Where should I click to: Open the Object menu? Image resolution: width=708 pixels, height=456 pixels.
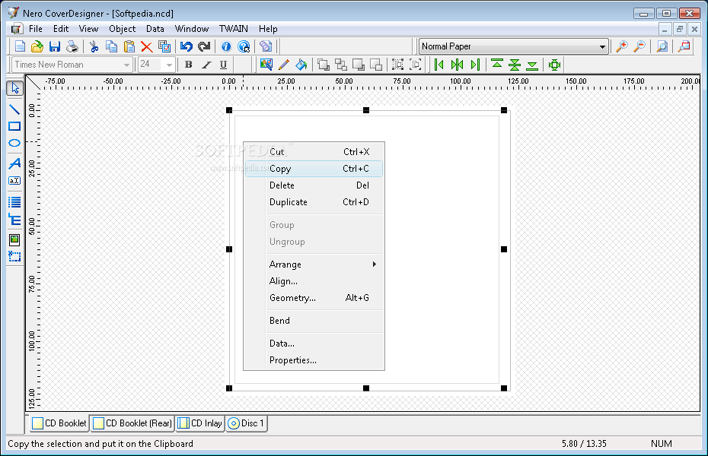(x=123, y=29)
